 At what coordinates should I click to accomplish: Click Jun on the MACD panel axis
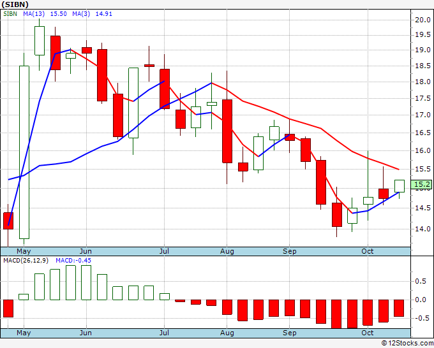(86, 333)
